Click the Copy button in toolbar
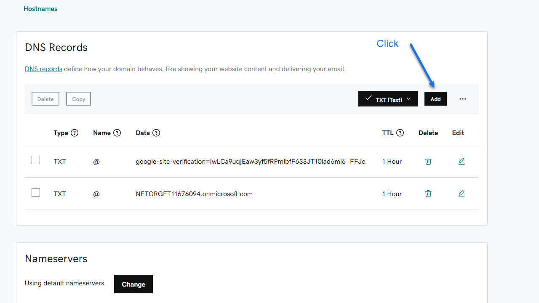Image resolution: width=539 pixels, height=303 pixels. (x=78, y=99)
